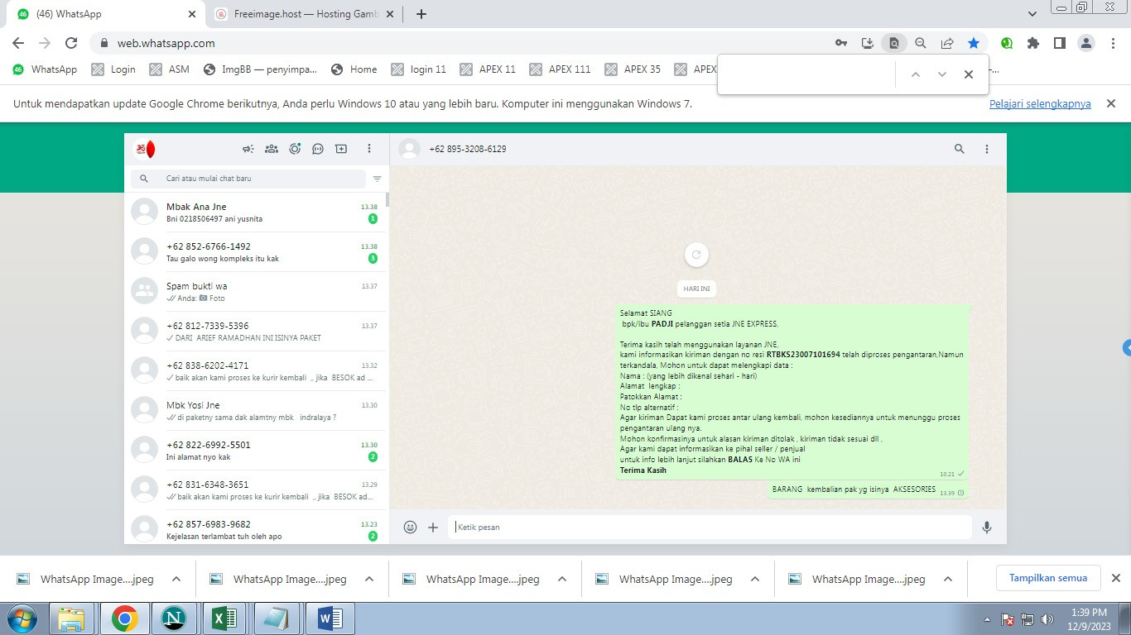Open the +62 857-6983-9682 chat
1131x635 pixels.
[255, 528]
